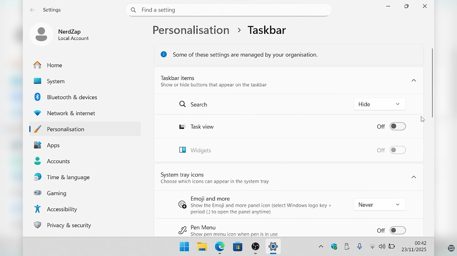Click the Find a setting search box
The height and width of the screenshot is (256, 457).
click(229, 10)
